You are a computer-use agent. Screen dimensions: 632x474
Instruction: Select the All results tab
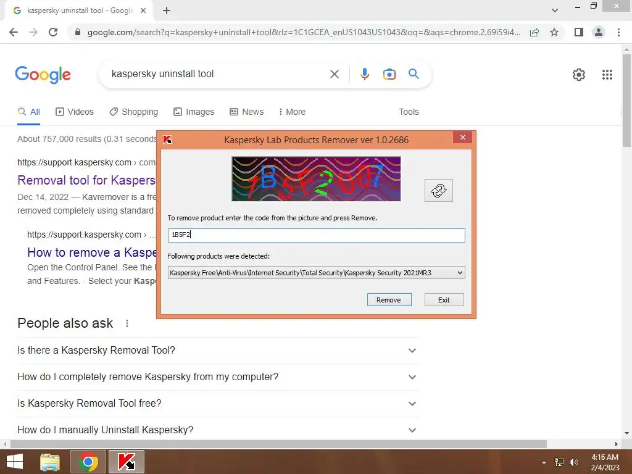(x=29, y=112)
